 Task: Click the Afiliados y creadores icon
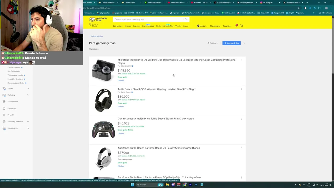[x=4, y=121]
